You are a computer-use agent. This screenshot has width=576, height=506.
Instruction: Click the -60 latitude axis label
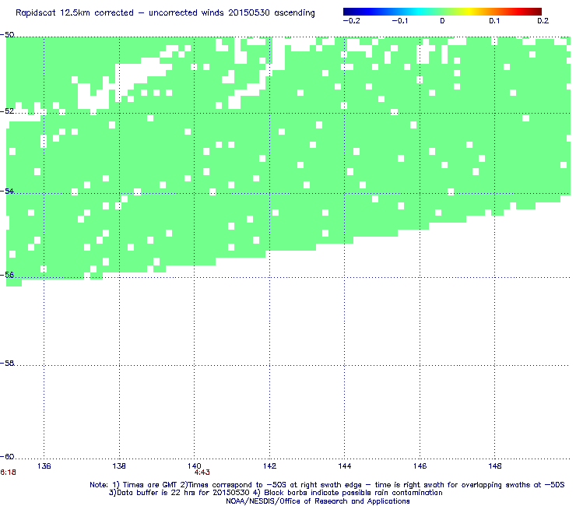pyautogui.click(x=7, y=456)
